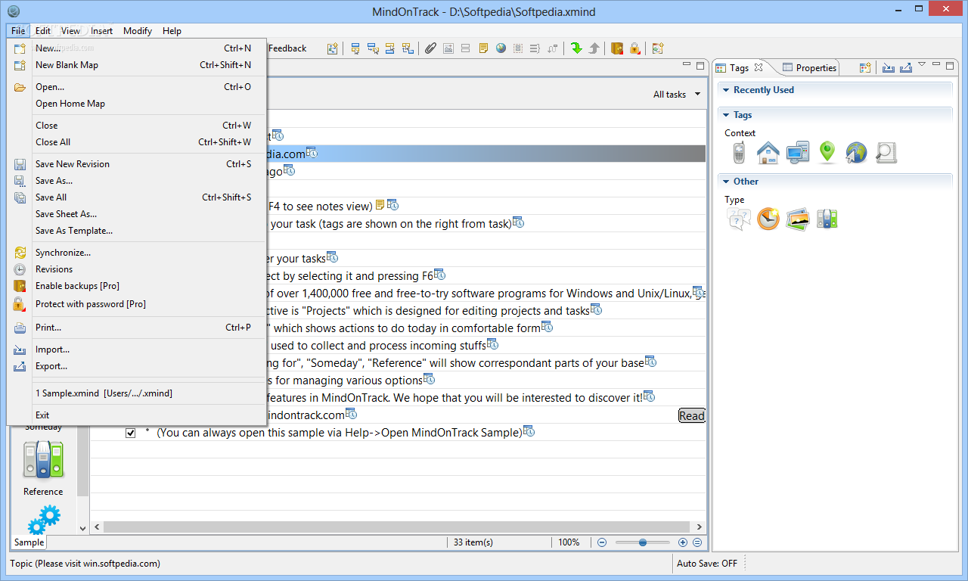Click the green down arrow toolbar icon
This screenshot has height=581, width=968.
pos(576,48)
